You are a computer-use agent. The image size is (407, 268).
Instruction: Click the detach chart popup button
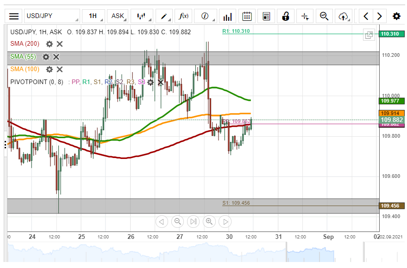tap(369, 35)
